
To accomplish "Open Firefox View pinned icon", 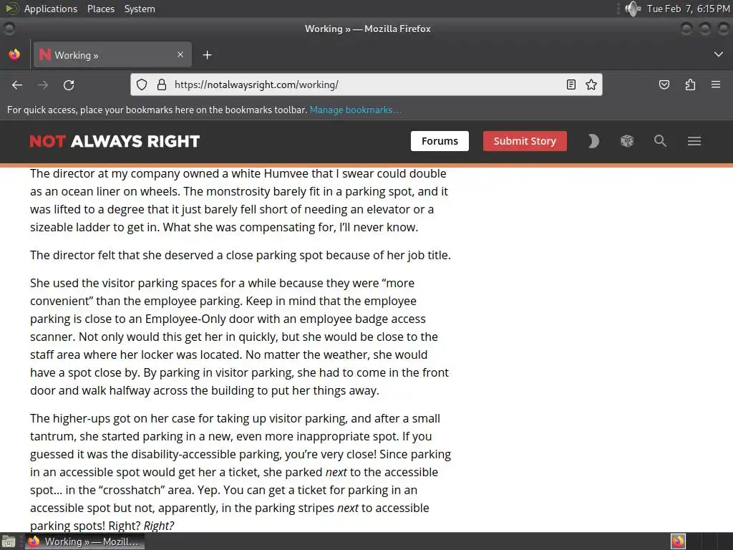I will pos(14,54).
